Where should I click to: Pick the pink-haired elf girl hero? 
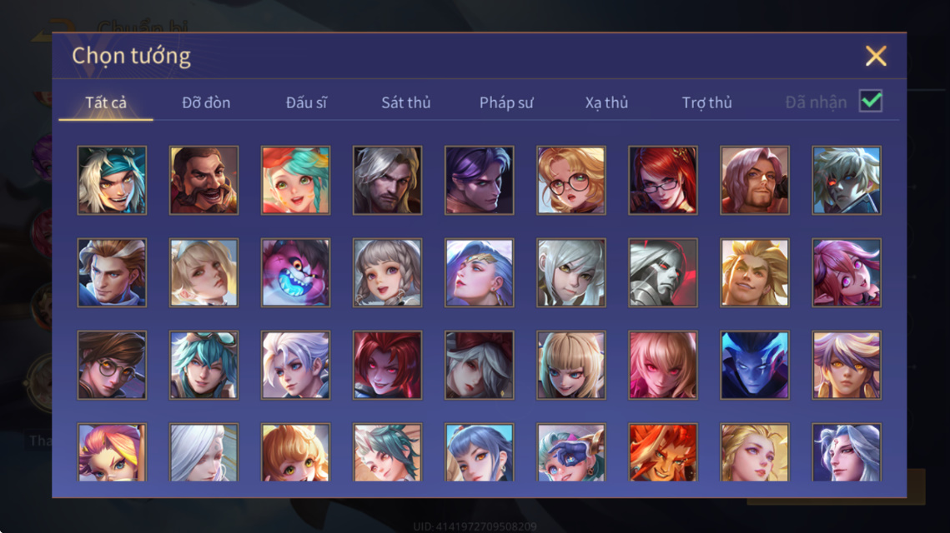tap(847, 272)
